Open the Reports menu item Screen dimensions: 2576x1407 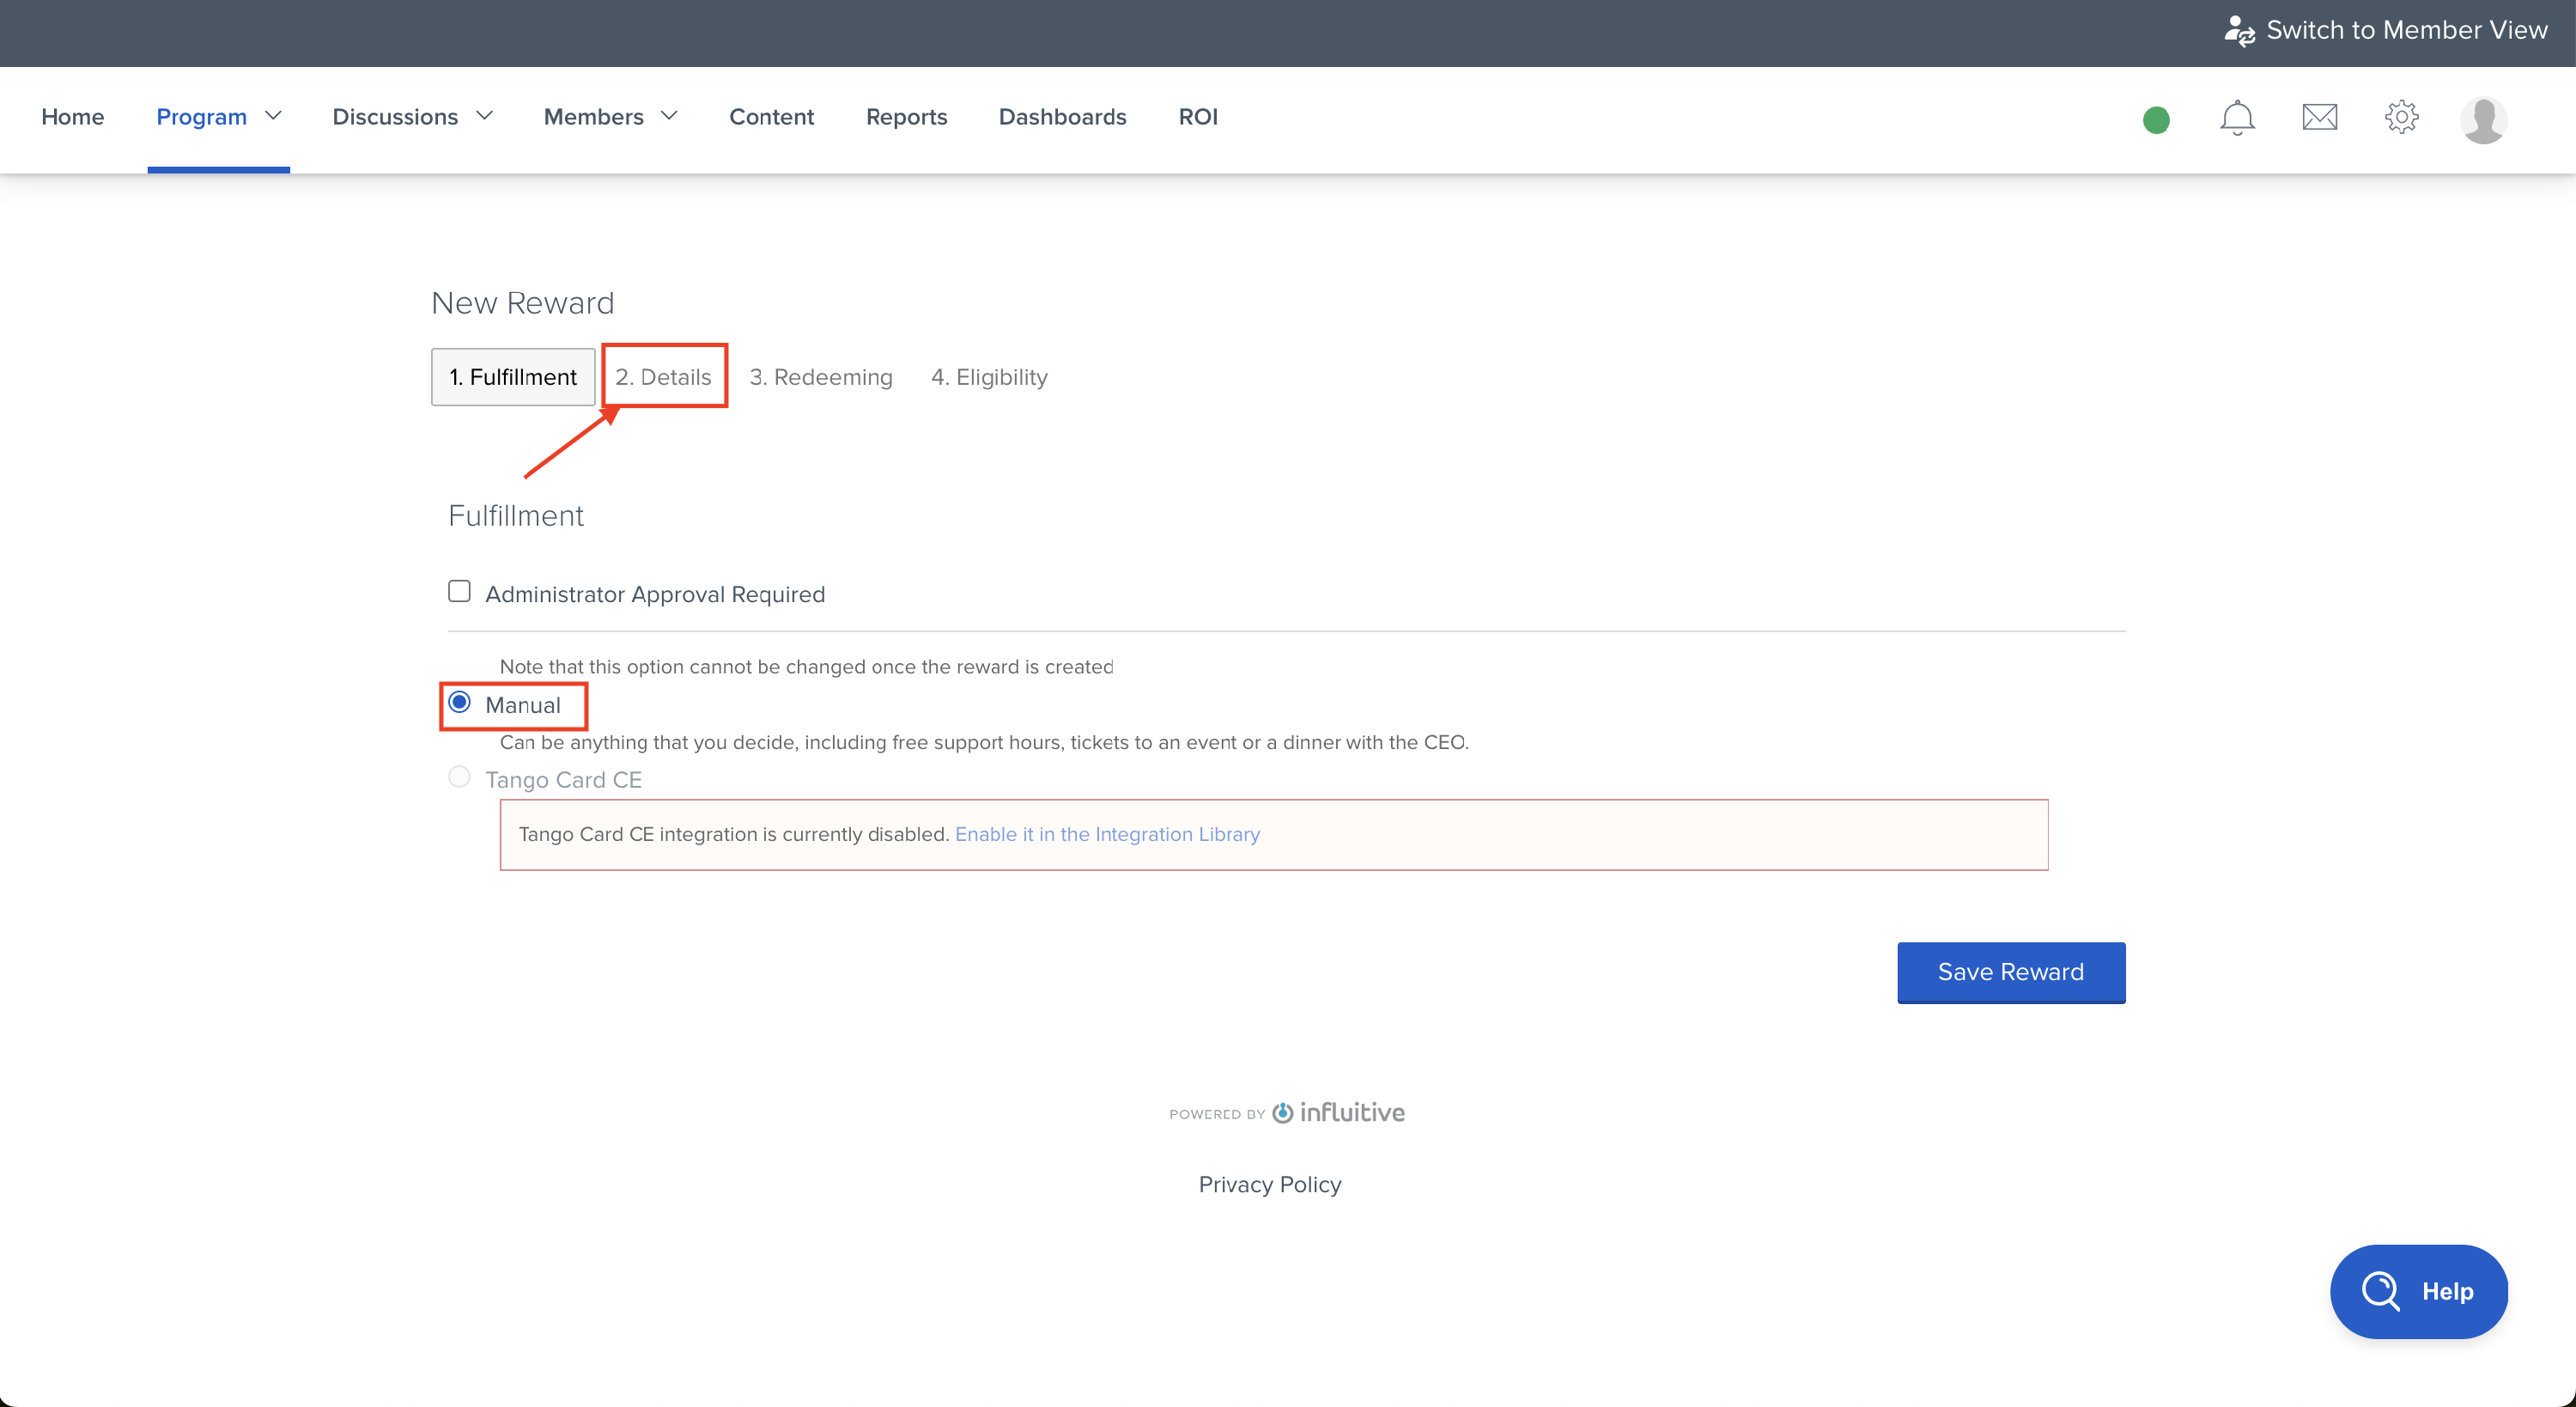(906, 117)
